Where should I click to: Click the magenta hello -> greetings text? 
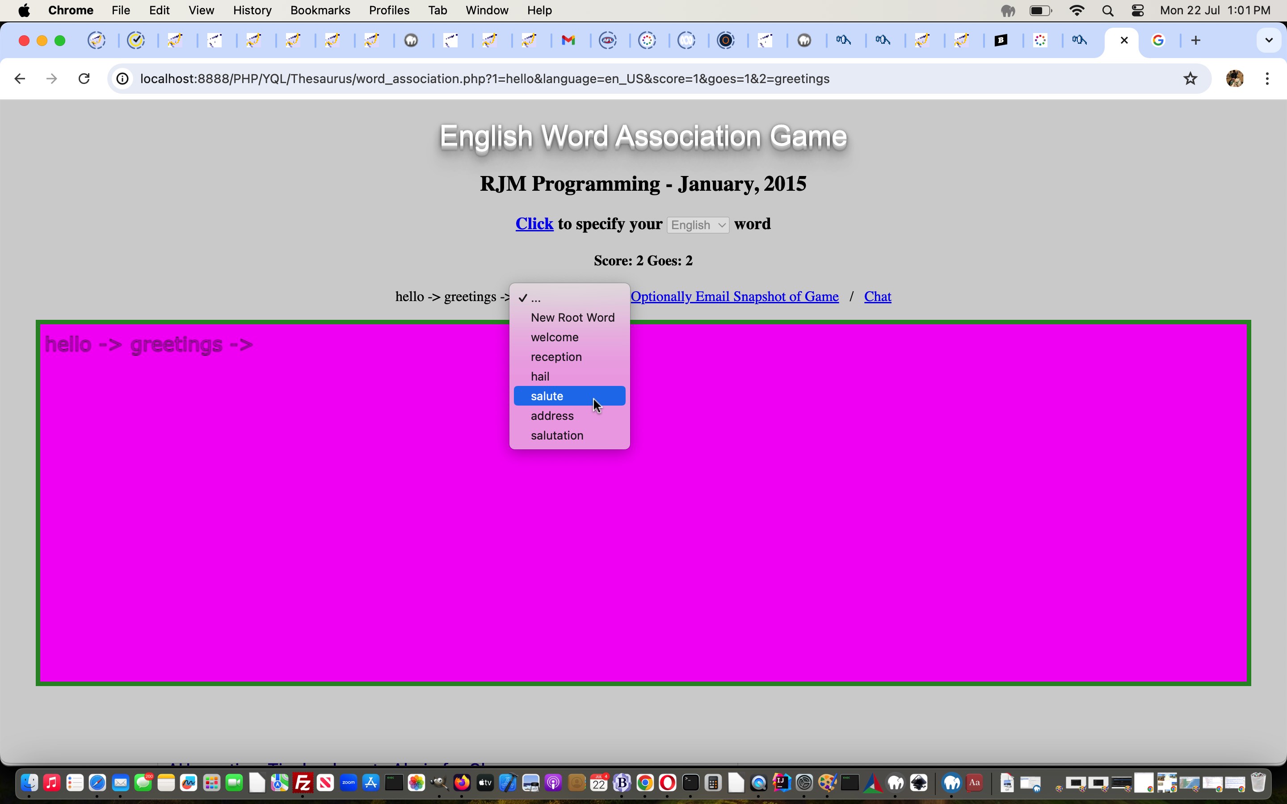click(x=149, y=344)
